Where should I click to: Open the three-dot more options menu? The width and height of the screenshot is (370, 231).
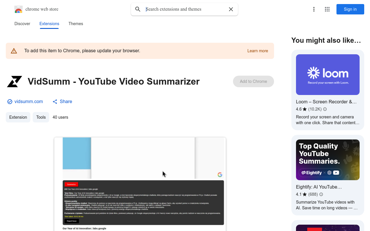pos(314,9)
